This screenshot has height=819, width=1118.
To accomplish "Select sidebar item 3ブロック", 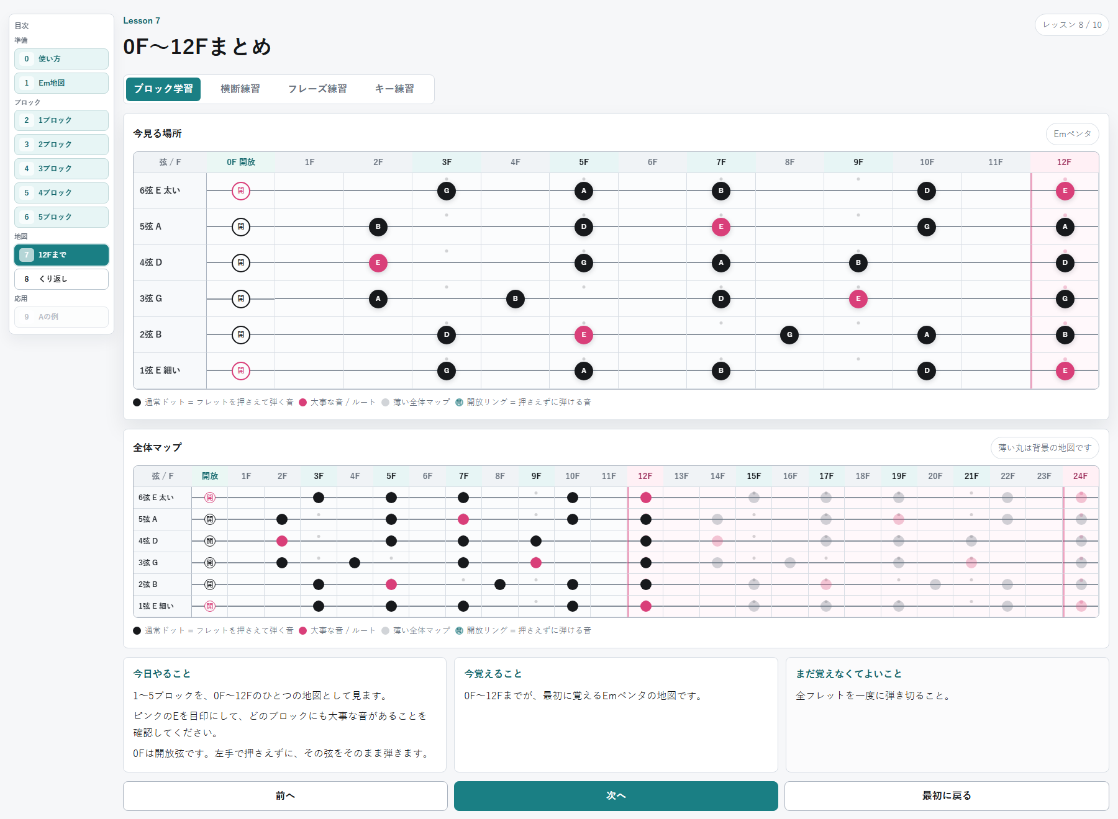I will 61,169.
